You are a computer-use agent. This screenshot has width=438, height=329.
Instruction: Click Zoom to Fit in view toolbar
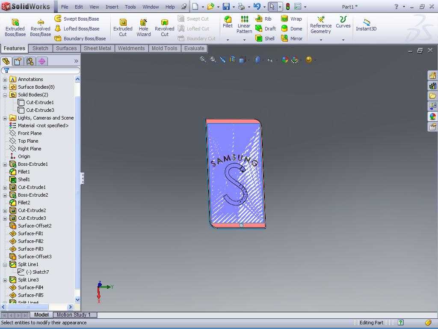coord(203,59)
